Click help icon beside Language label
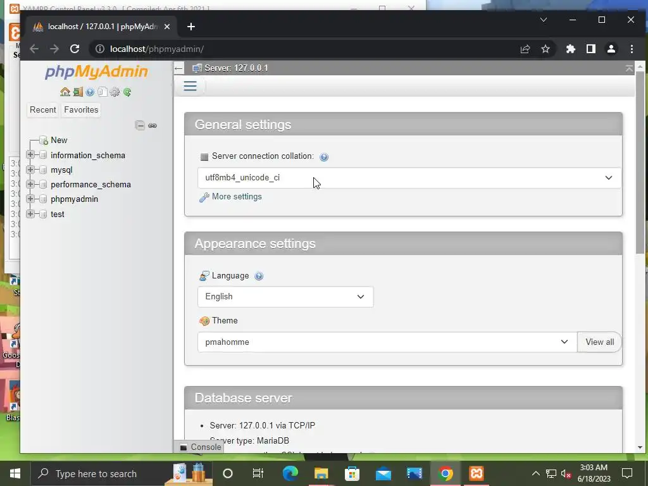 pyautogui.click(x=259, y=276)
